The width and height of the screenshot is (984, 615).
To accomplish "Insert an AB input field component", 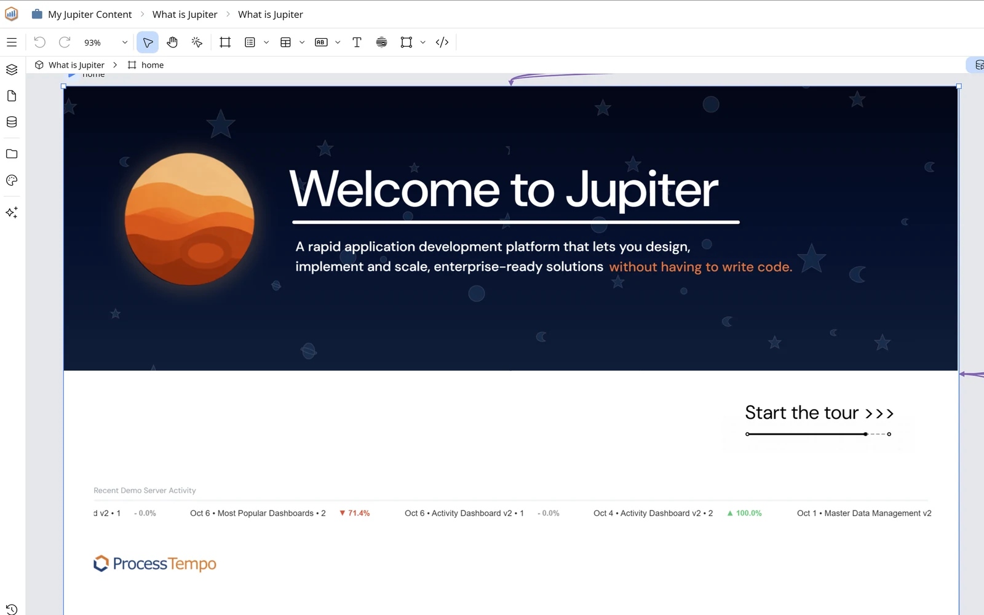I will [321, 42].
